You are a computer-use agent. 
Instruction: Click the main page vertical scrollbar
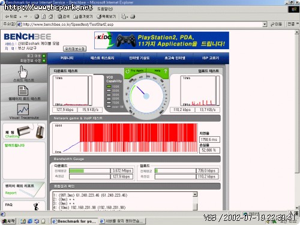[x=297, y=120]
